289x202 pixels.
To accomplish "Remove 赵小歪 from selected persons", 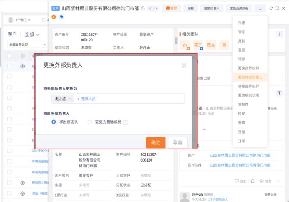I will (70, 99).
